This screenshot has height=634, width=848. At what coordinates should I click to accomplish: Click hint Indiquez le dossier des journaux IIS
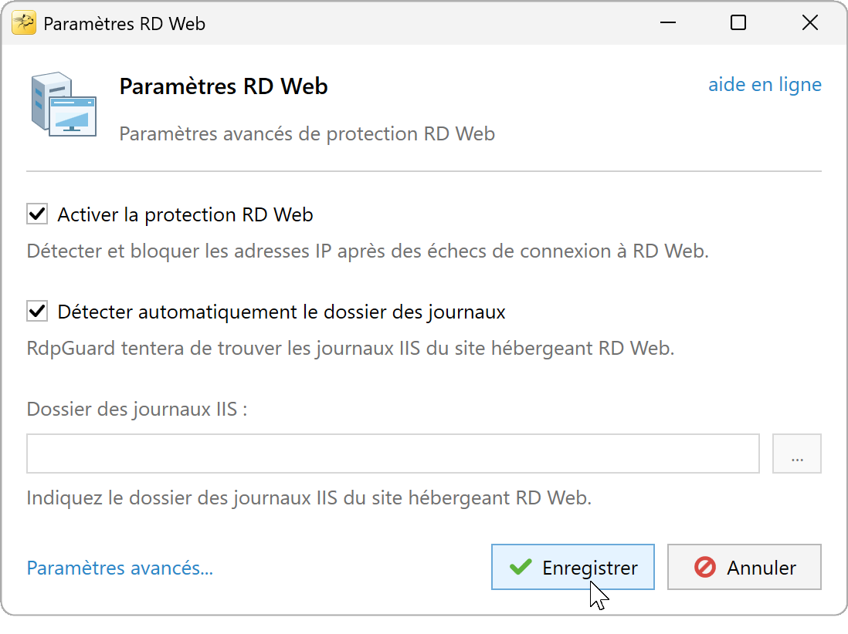(182, 498)
